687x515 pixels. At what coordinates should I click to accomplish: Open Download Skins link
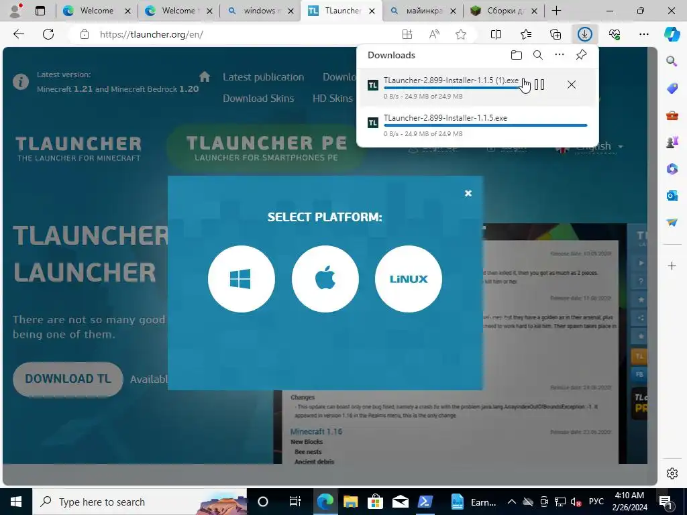click(258, 99)
